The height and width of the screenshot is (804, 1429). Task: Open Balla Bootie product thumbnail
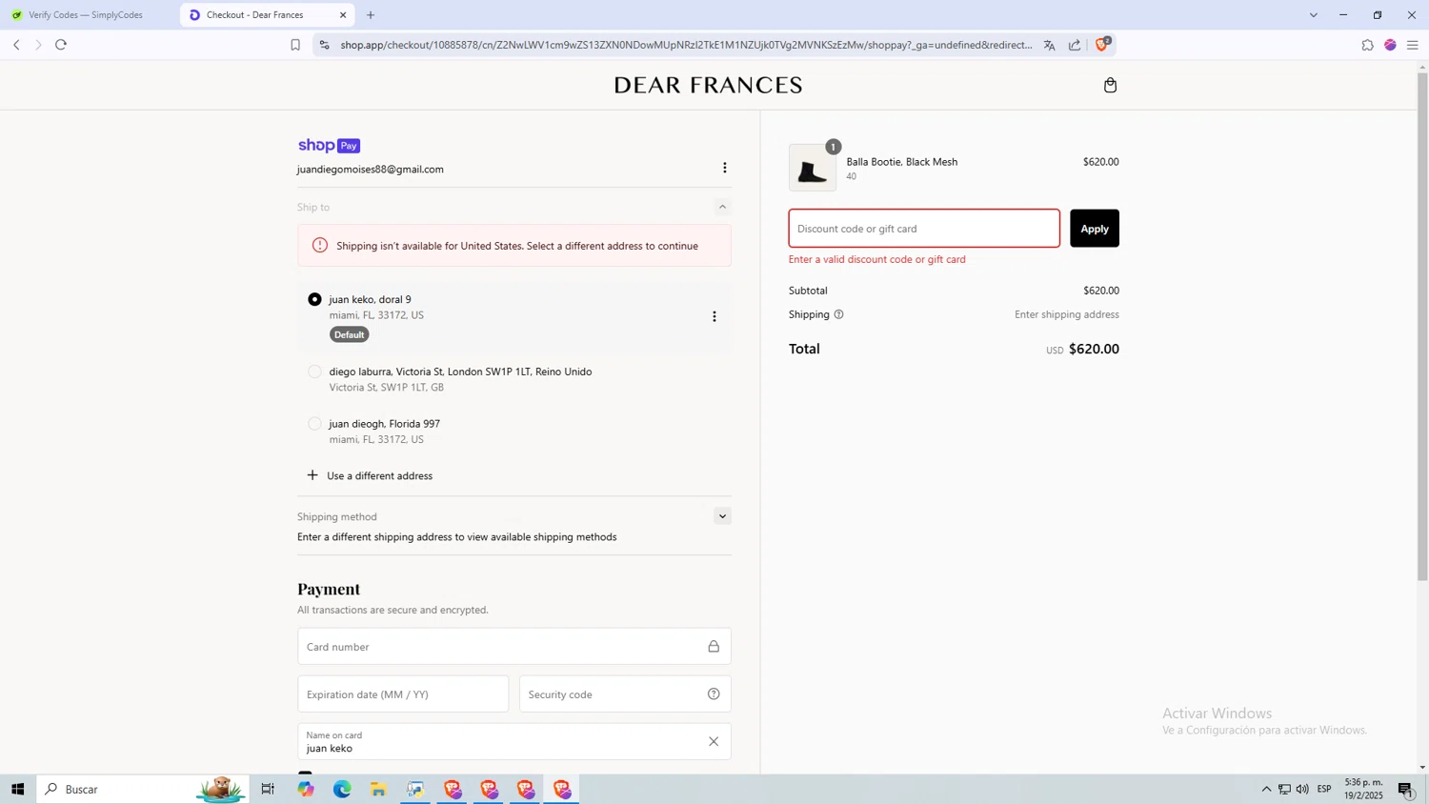813,168
